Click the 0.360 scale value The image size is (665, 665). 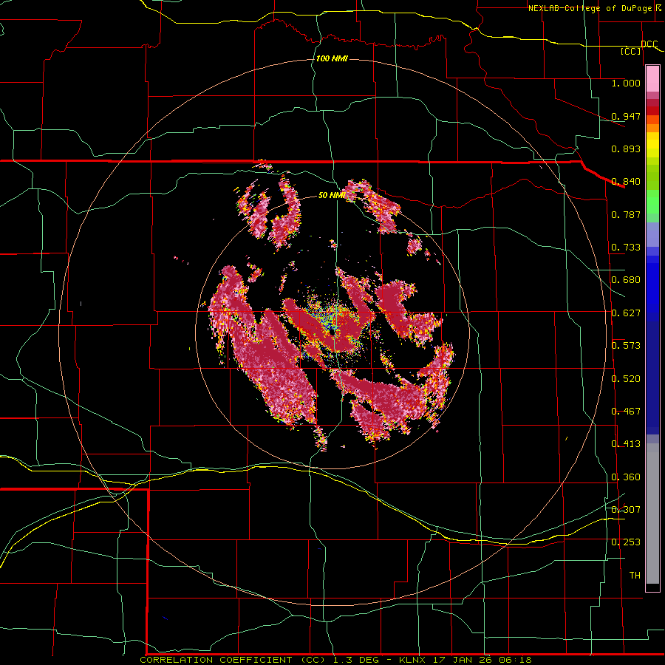coord(626,477)
